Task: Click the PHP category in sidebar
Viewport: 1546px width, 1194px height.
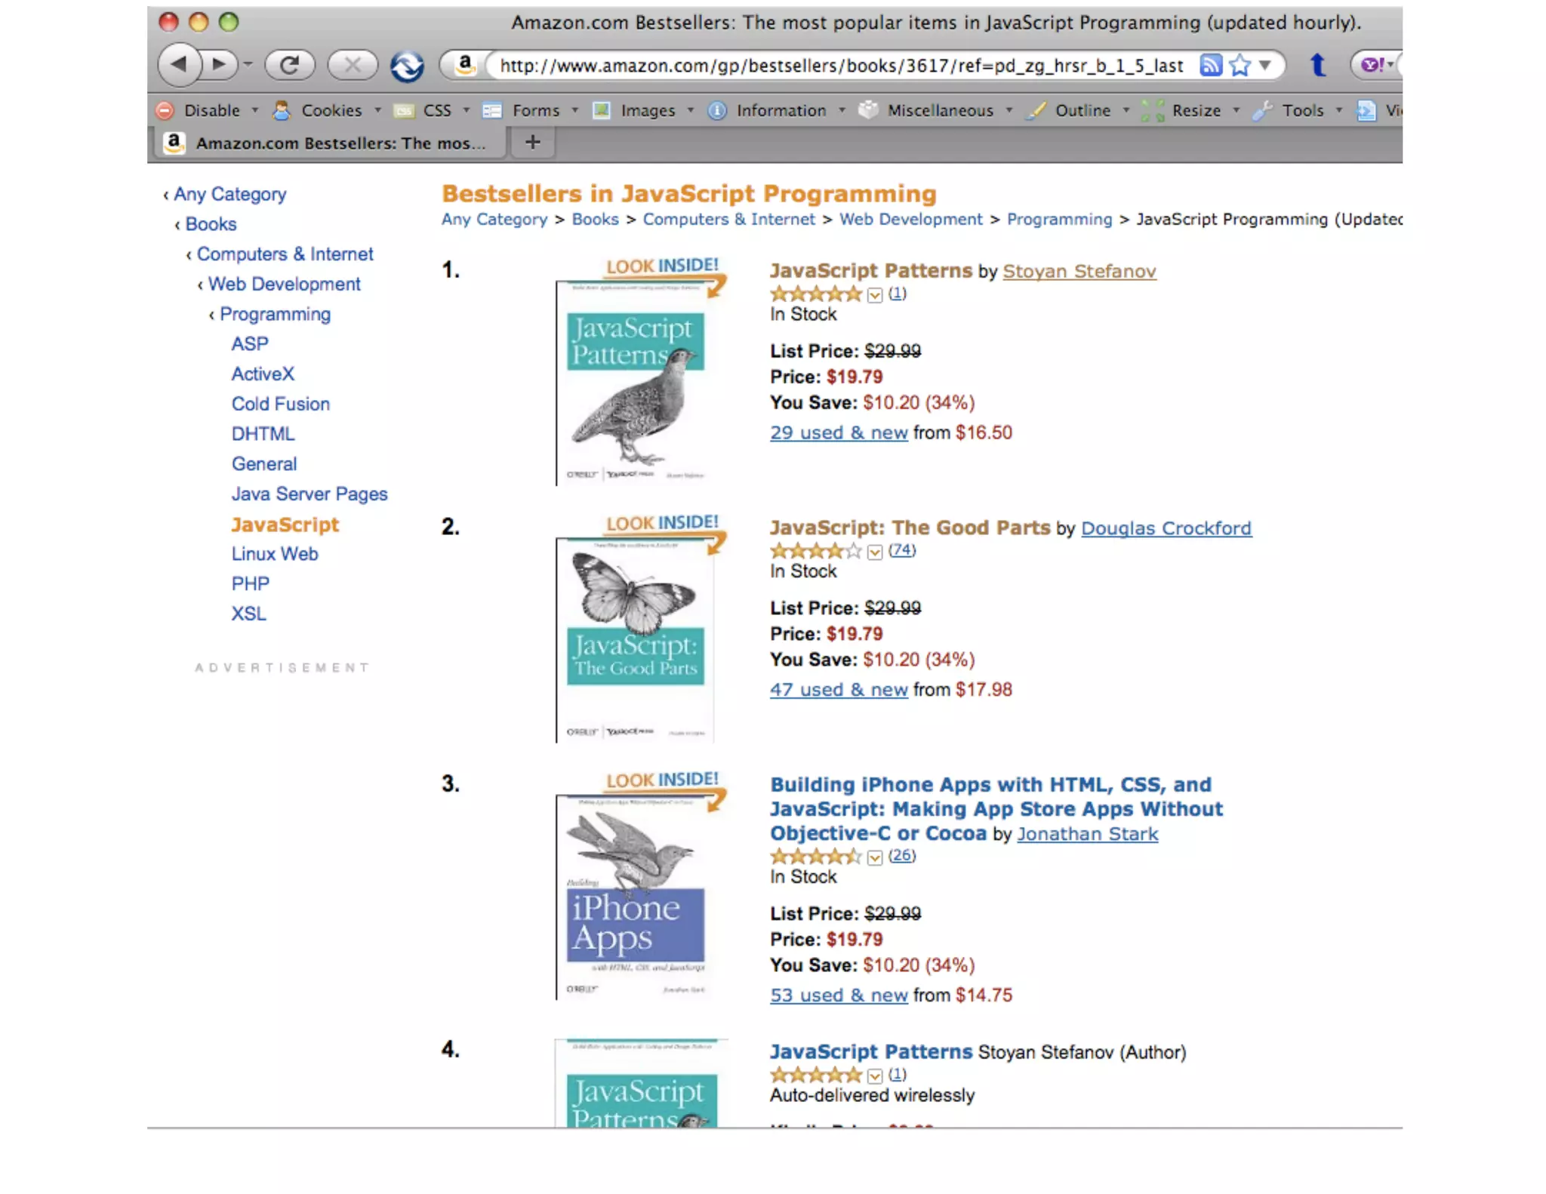Action: (x=250, y=584)
